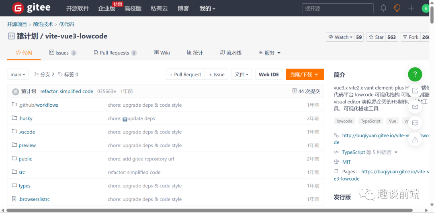Screen dimensions: 434x213
Task: Expand the TypeScript 等 5 种语言 list
Action: pos(370,152)
